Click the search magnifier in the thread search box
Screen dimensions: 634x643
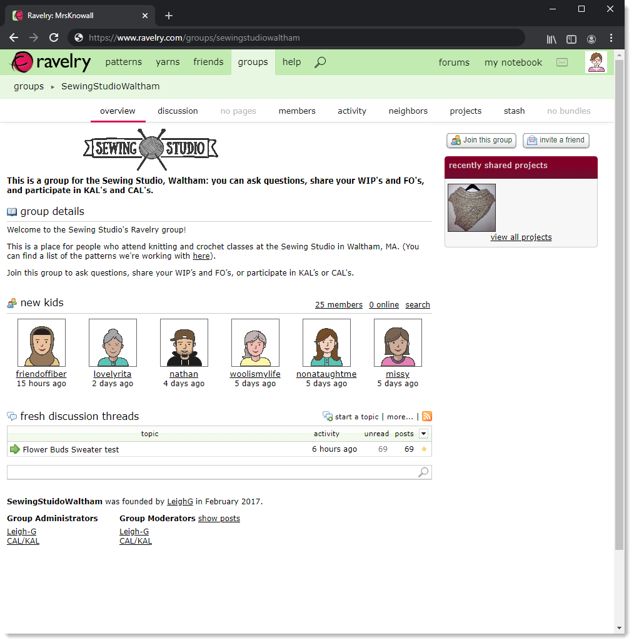click(423, 472)
